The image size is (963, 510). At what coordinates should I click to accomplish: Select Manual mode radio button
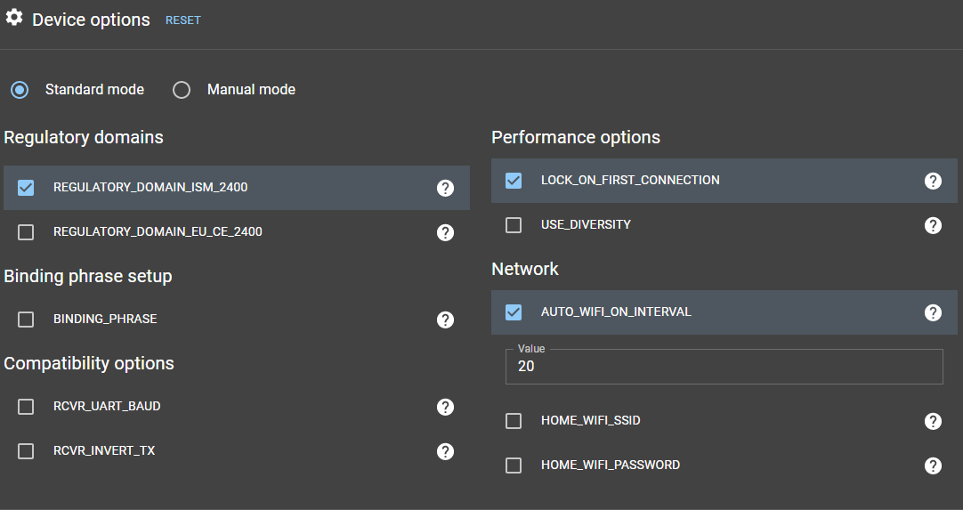(182, 90)
